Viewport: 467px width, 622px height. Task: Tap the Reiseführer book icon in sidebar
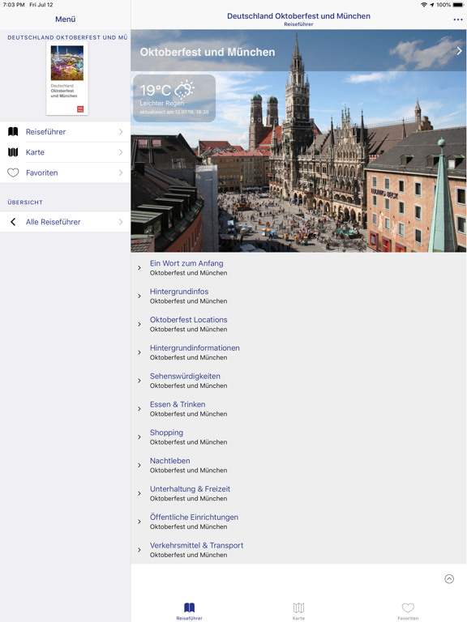pos(13,132)
